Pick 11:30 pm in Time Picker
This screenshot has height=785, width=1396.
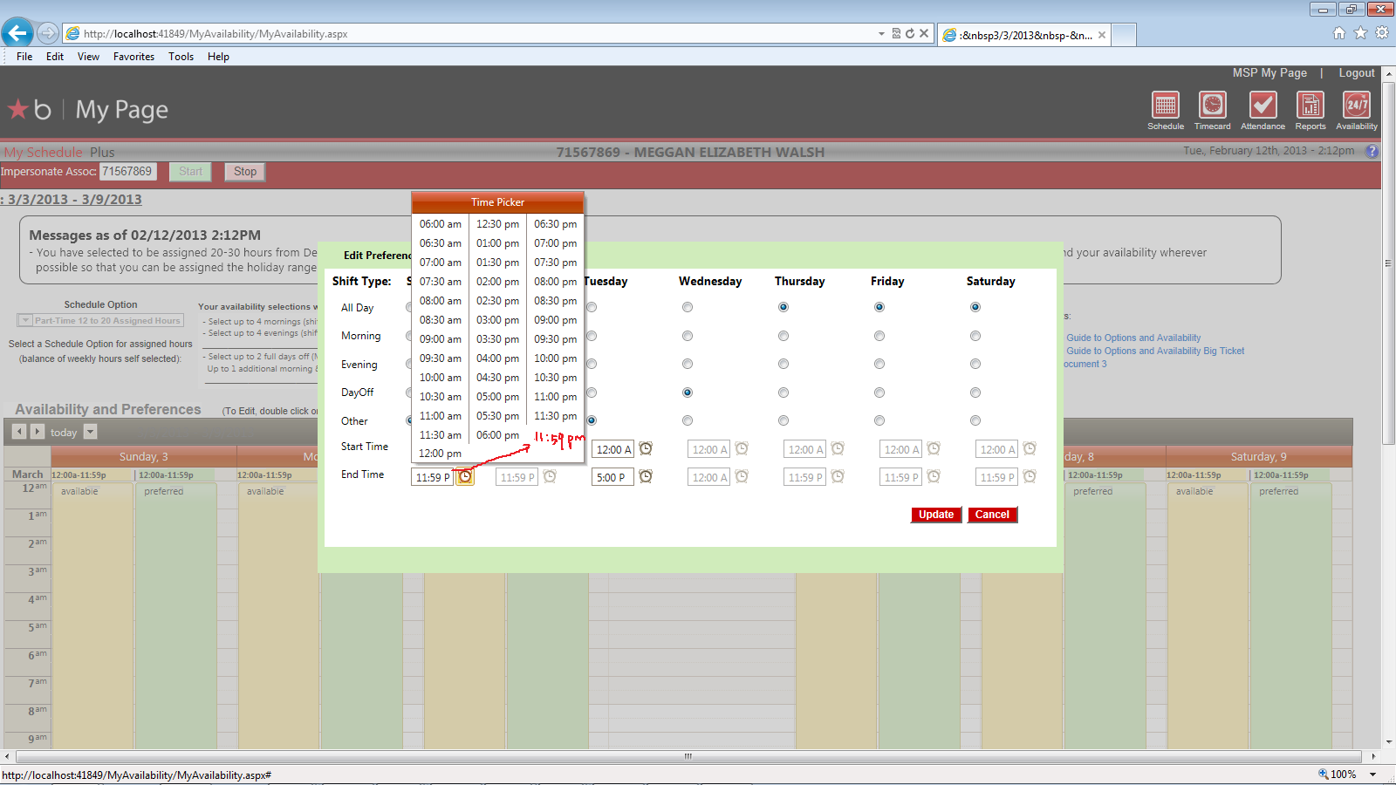[x=555, y=416]
